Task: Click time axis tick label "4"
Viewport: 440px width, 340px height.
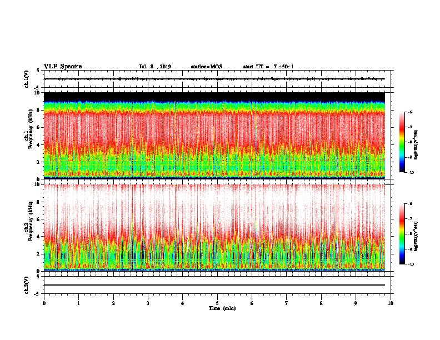Action: coord(183,303)
